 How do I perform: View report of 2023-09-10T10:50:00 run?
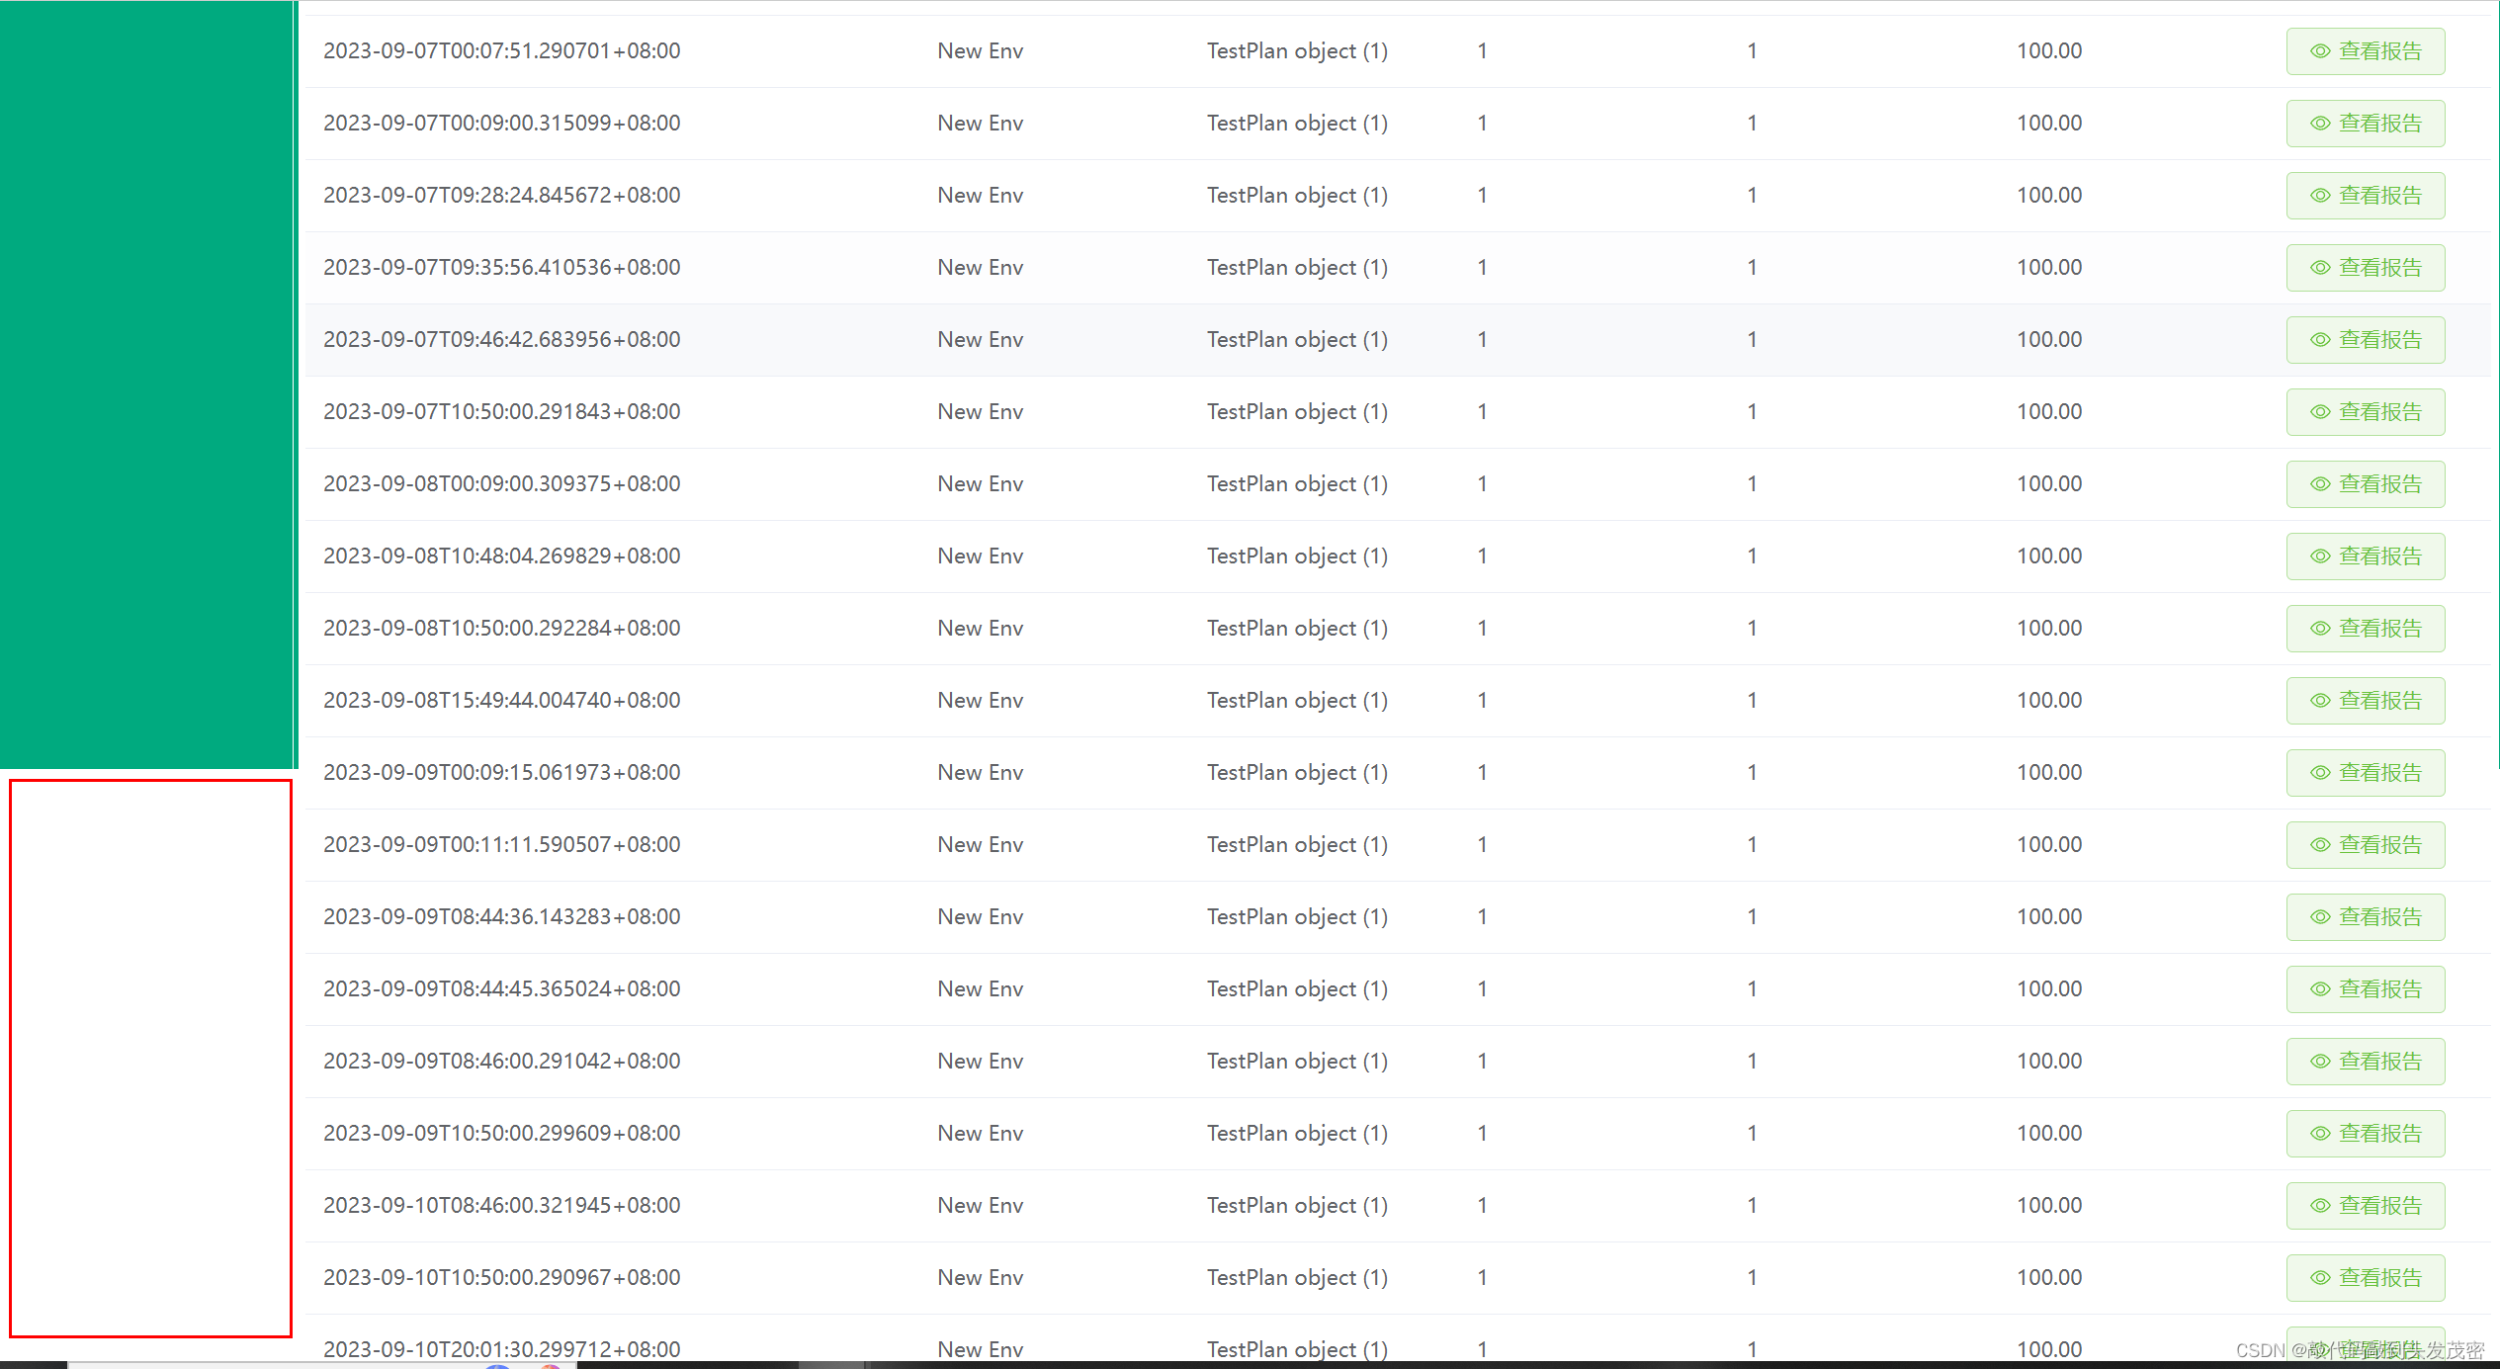[x=2365, y=1278]
